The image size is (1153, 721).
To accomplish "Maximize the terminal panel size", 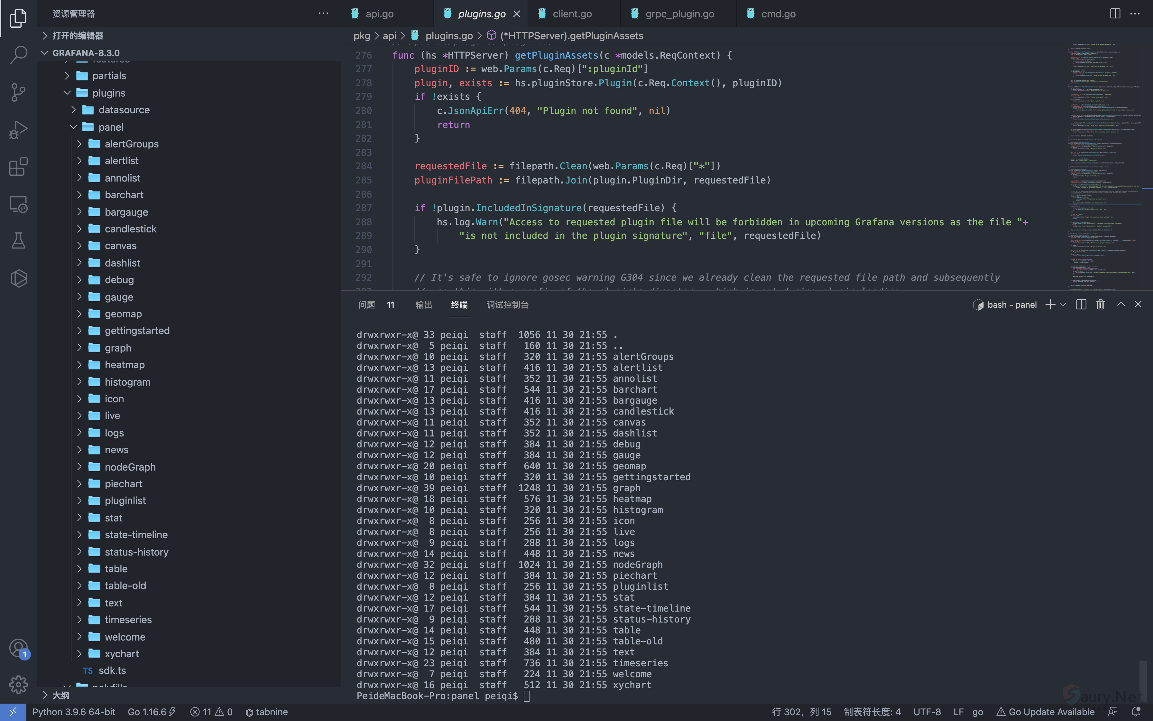I will click(x=1121, y=305).
